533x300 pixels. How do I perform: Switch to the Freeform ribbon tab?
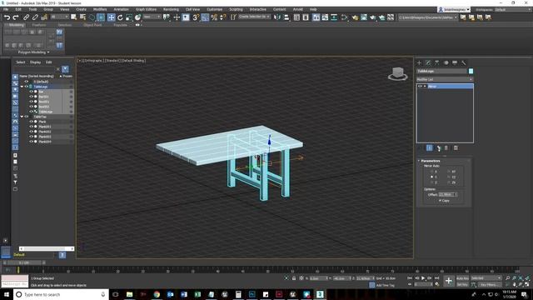(39, 25)
